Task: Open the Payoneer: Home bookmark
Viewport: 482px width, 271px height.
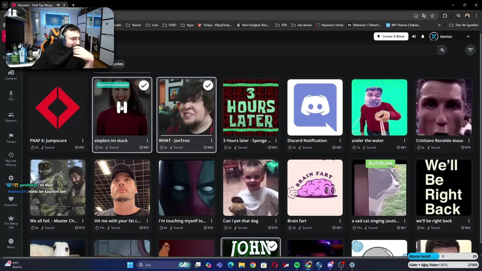Action: pyautogui.click(x=330, y=25)
